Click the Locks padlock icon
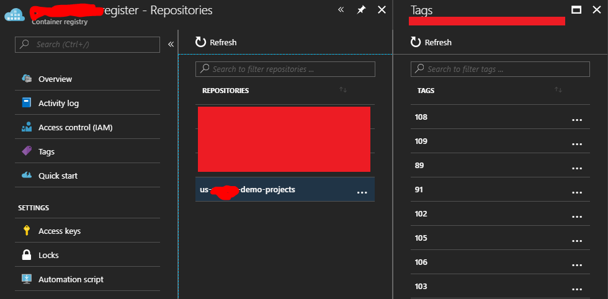The height and width of the screenshot is (299, 608). point(27,255)
